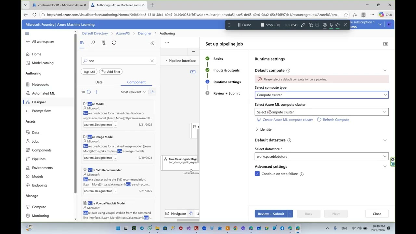
Task: Open the hamburger navigation menu
Action: 27,33
